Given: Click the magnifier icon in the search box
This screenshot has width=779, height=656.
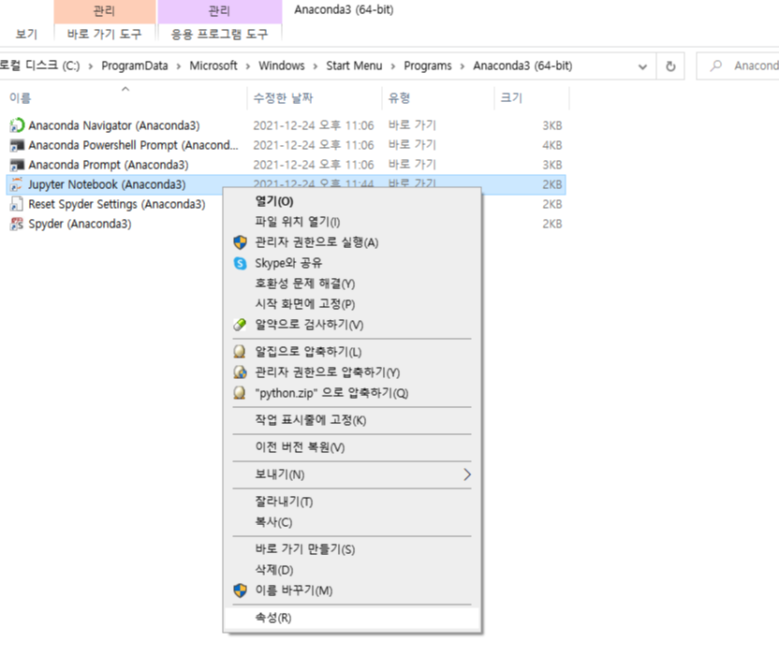Looking at the screenshot, I should pos(716,66).
